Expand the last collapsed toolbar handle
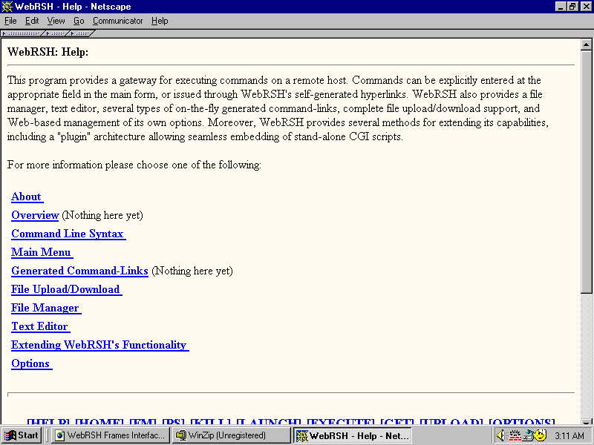Image resolution: width=594 pixels, height=445 pixels. coord(81,33)
